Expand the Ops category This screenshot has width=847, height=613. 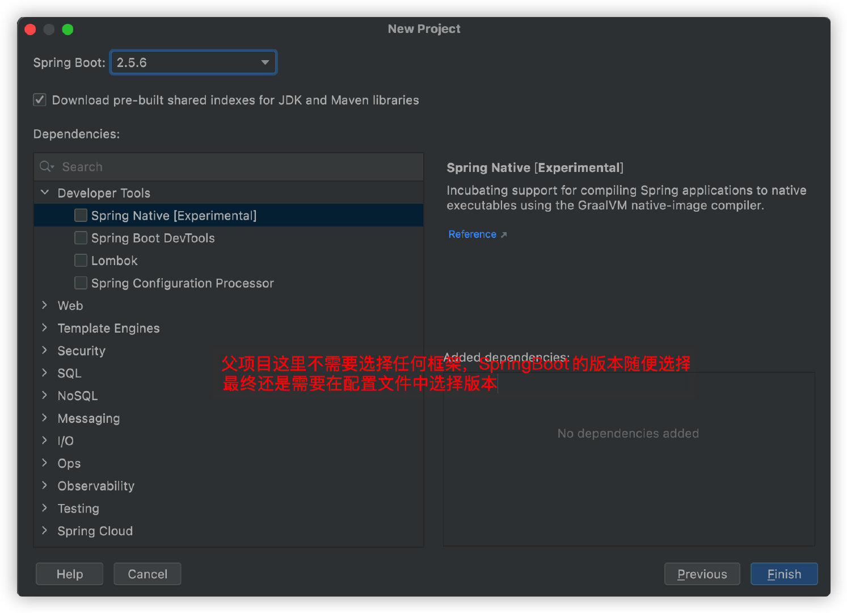45,463
